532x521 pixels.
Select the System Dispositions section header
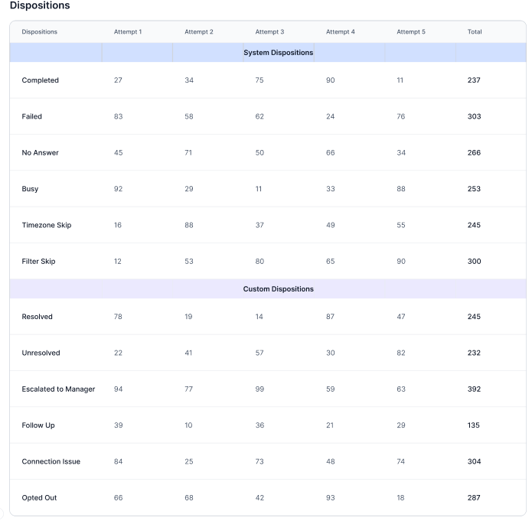coord(278,53)
